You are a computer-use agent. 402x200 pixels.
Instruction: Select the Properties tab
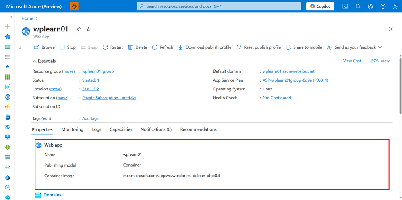point(42,129)
